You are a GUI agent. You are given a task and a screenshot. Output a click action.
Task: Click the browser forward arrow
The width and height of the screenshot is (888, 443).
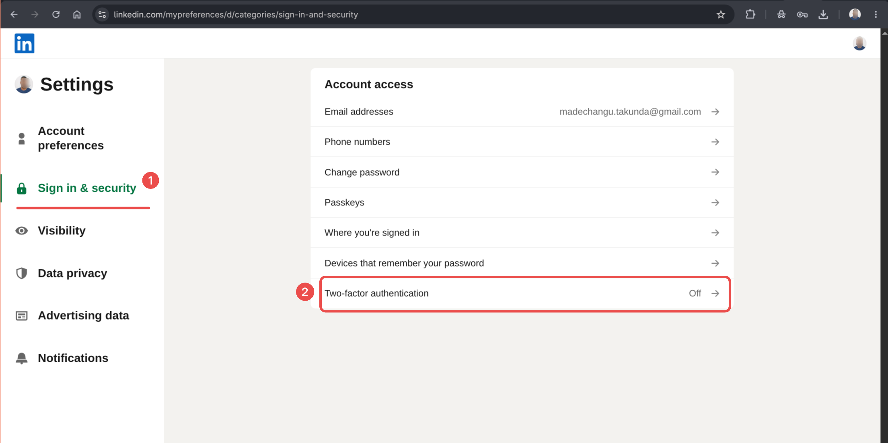click(35, 14)
